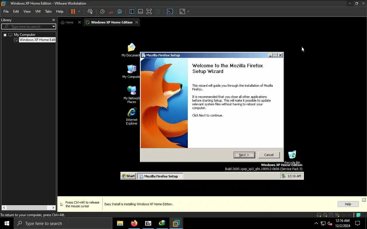Open the File menu

click(x=6, y=11)
